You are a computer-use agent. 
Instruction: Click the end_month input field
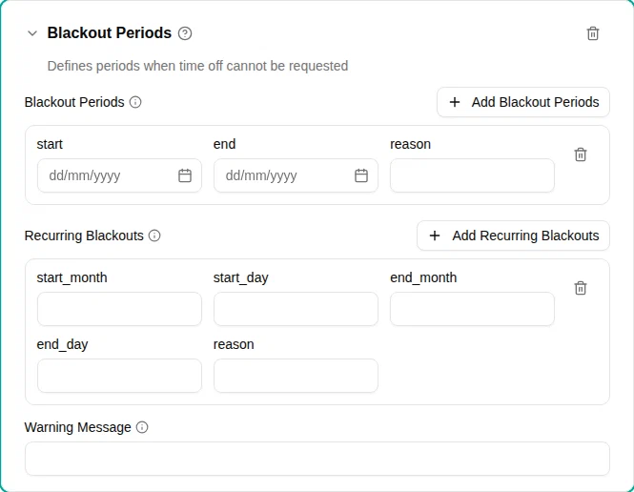pos(472,309)
